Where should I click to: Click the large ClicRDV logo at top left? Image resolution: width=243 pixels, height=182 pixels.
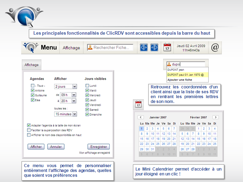point(24,17)
